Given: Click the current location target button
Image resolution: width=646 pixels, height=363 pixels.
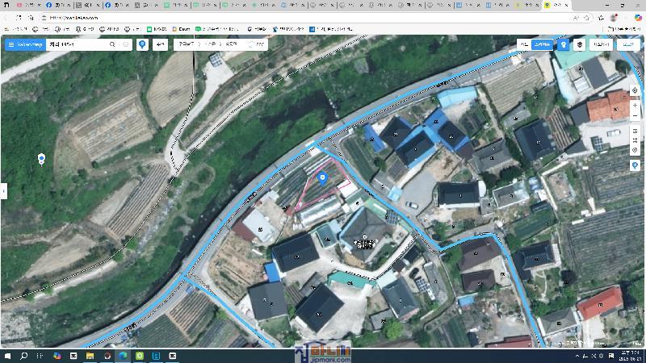Looking at the screenshot, I should pos(636,90).
